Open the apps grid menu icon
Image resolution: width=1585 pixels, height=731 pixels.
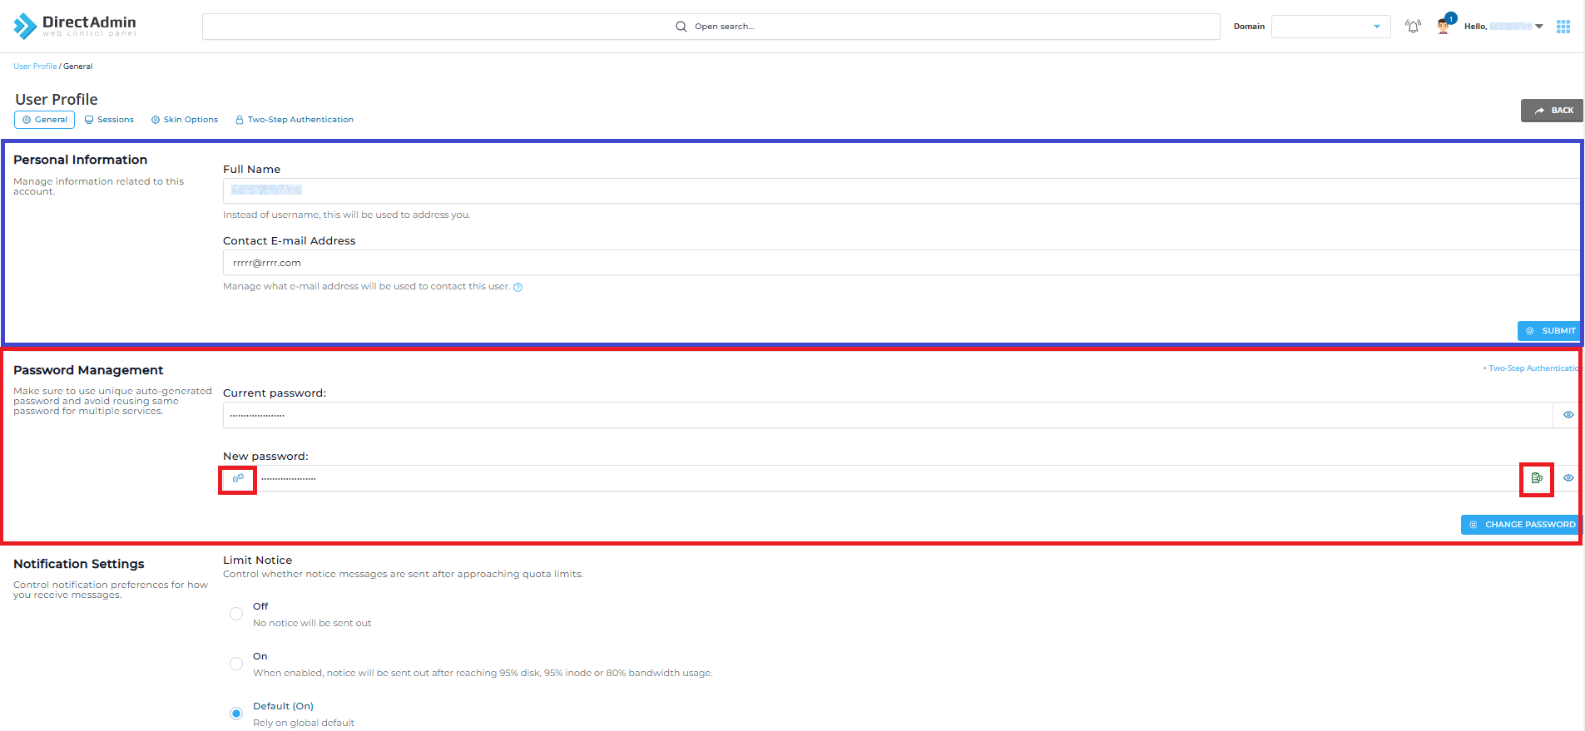coord(1563,27)
